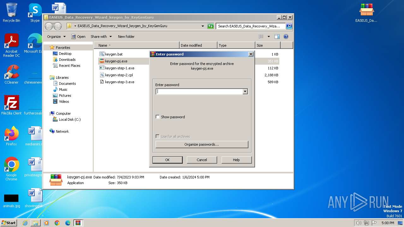The width and height of the screenshot is (404, 227).
Task: Open the Organize menu dropdown
Action: coord(56,37)
